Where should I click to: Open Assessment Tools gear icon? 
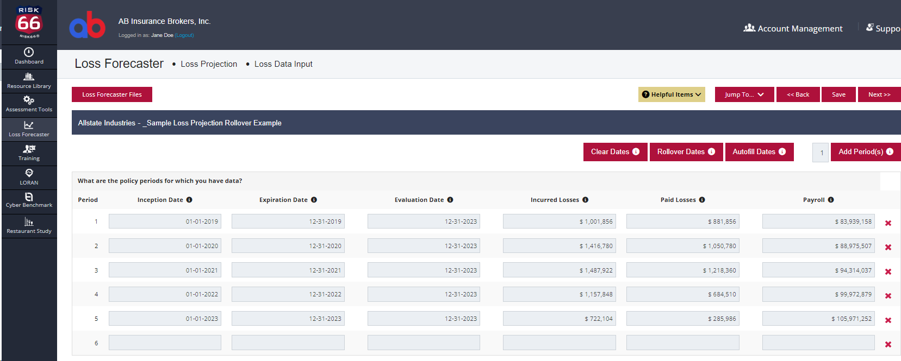coord(29,100)
